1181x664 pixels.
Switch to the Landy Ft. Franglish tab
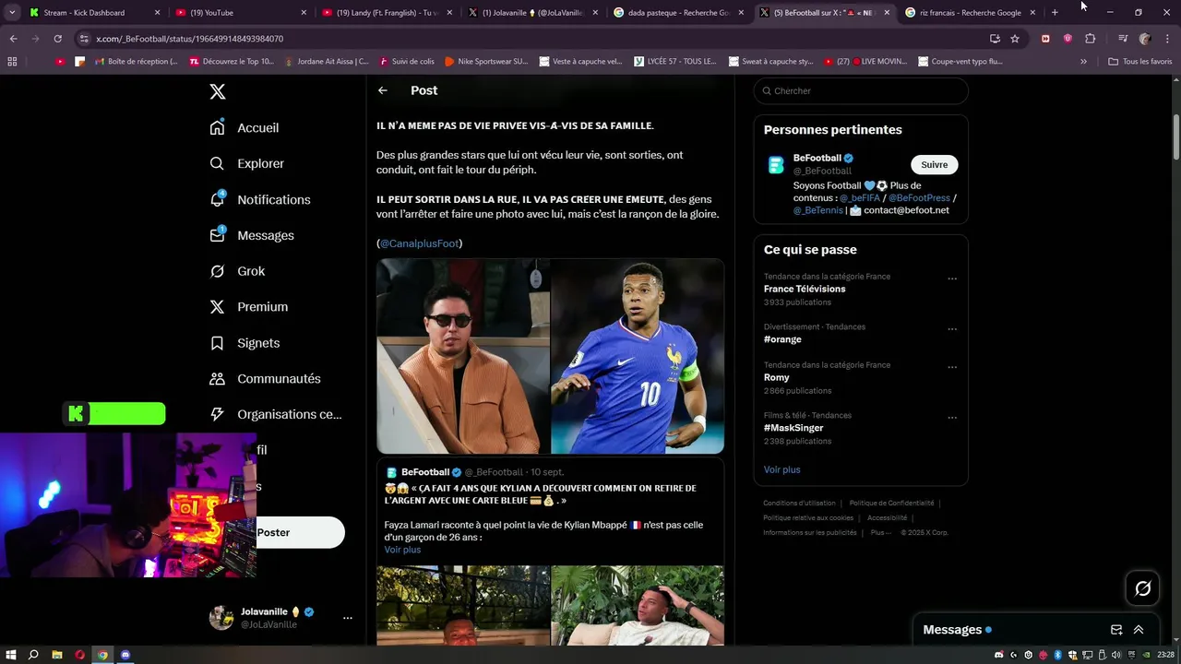pos(386,13)
